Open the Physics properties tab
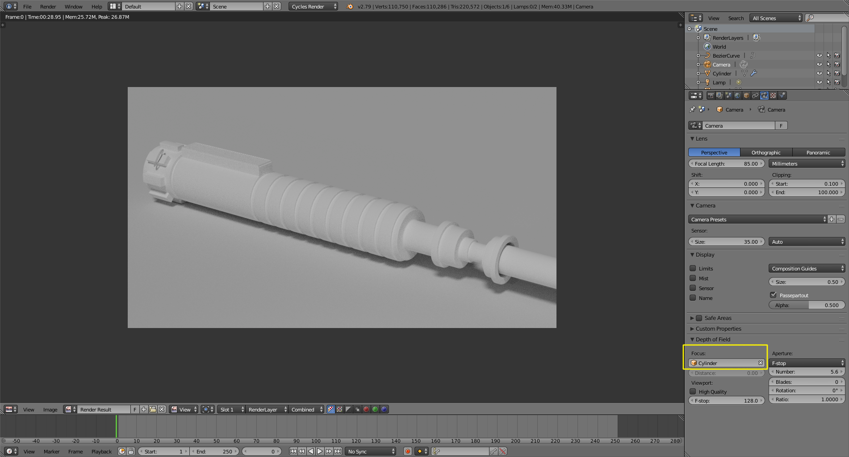The width and height of the screenshot is (849, 457). tap(782, 96)
